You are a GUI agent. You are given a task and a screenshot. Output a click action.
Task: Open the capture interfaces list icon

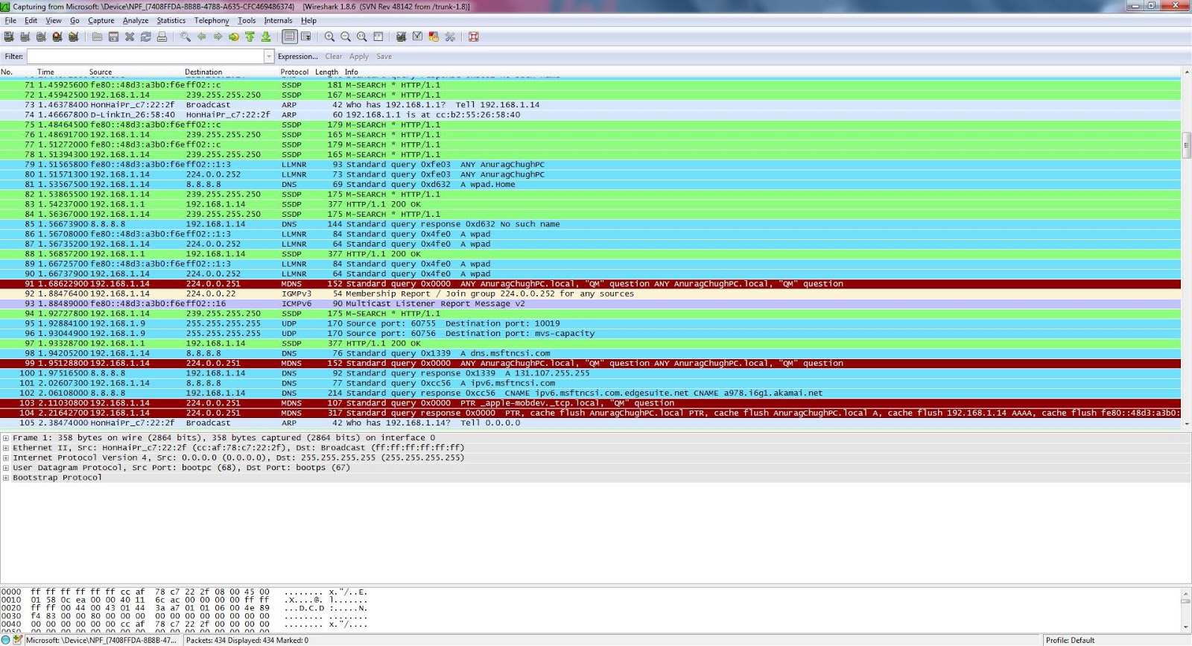(x=9, y=37)
